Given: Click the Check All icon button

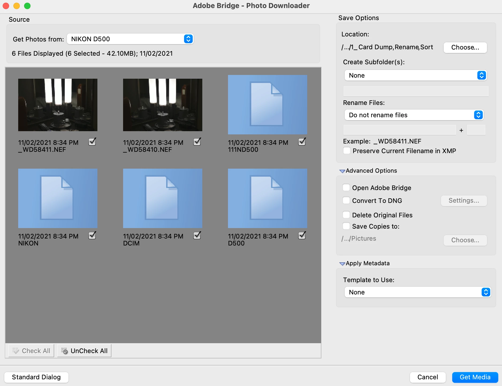Looking at the screenshot, I should pos(31,351).
